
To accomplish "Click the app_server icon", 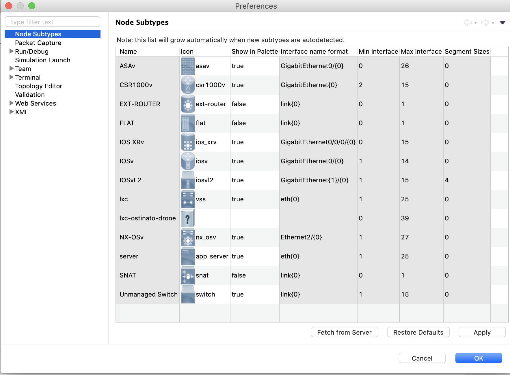I will click(x=188, y=256).
